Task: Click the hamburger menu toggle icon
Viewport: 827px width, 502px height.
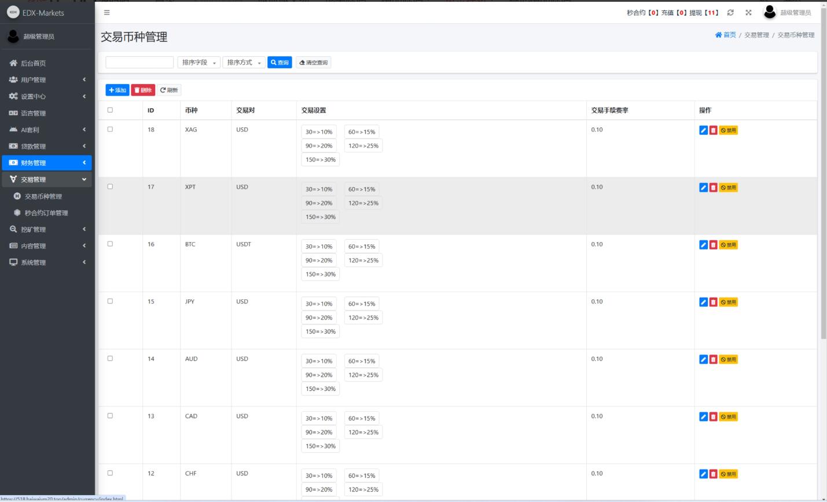Action: coord(106,12)
